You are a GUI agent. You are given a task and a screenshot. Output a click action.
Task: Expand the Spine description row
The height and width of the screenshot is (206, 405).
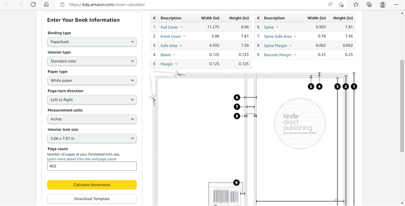pyautogui.click(x=271, y=27)
